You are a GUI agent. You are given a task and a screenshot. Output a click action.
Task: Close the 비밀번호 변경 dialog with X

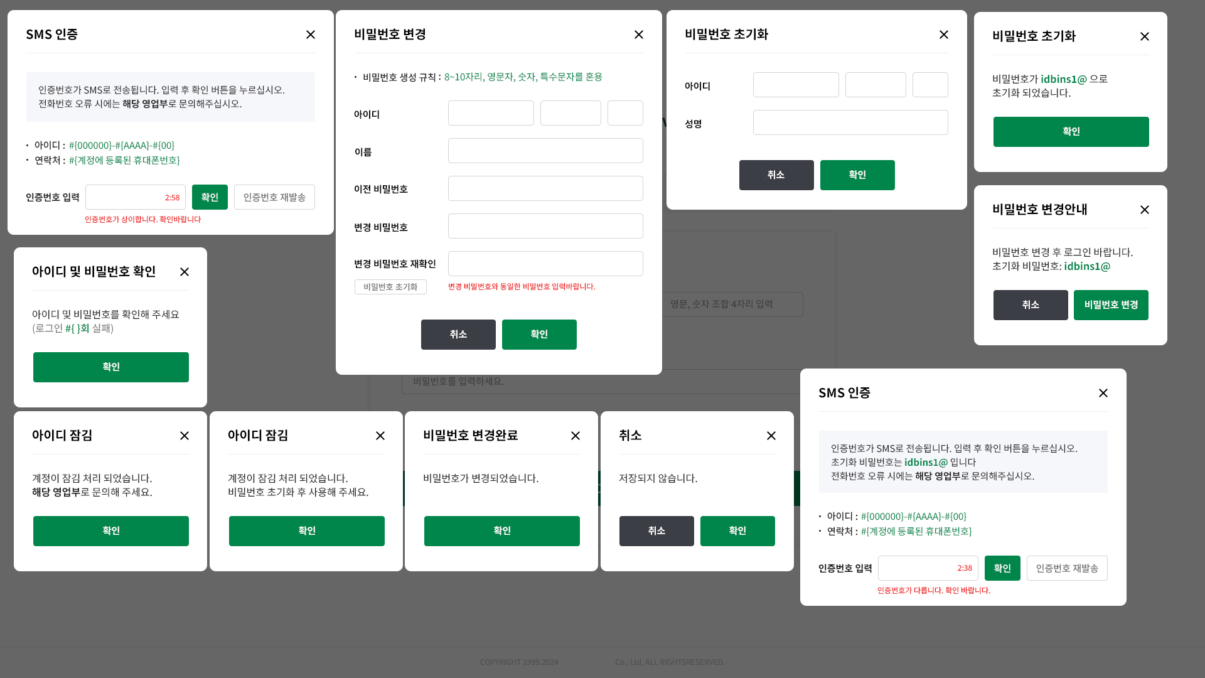coord(639,35)
